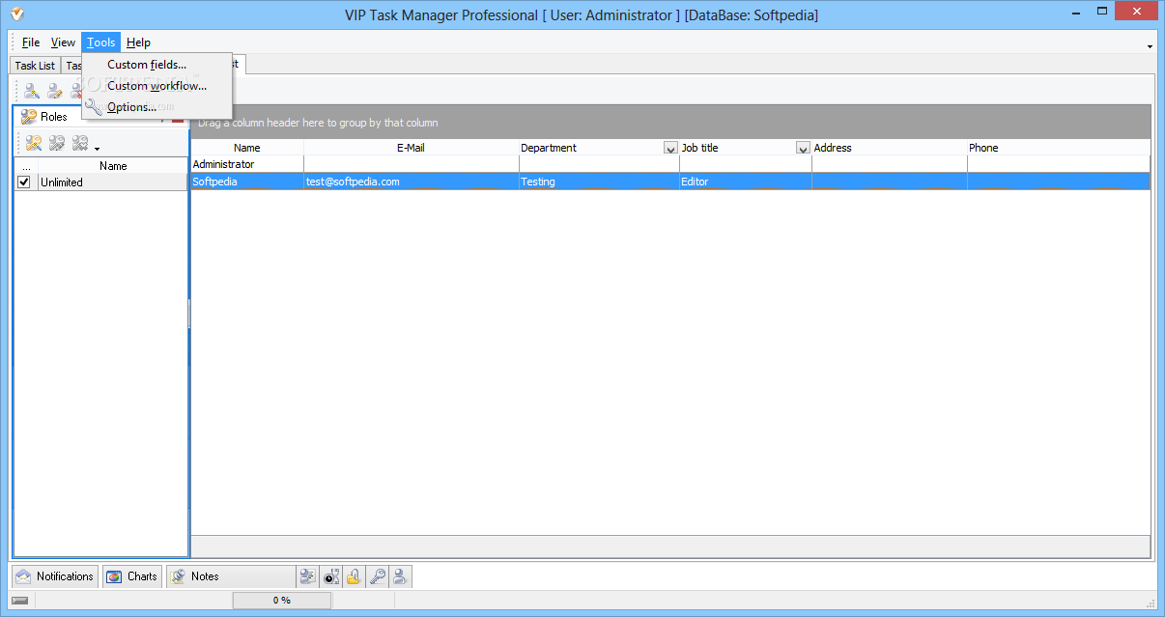The width and height of the screenshot is (1165, 617).
Task: Open the Notifications panel button
Action: [x=55, y=576]
